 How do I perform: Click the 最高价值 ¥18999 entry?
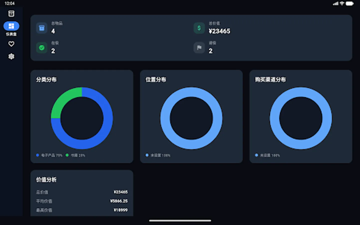click(x=82, y=210)
